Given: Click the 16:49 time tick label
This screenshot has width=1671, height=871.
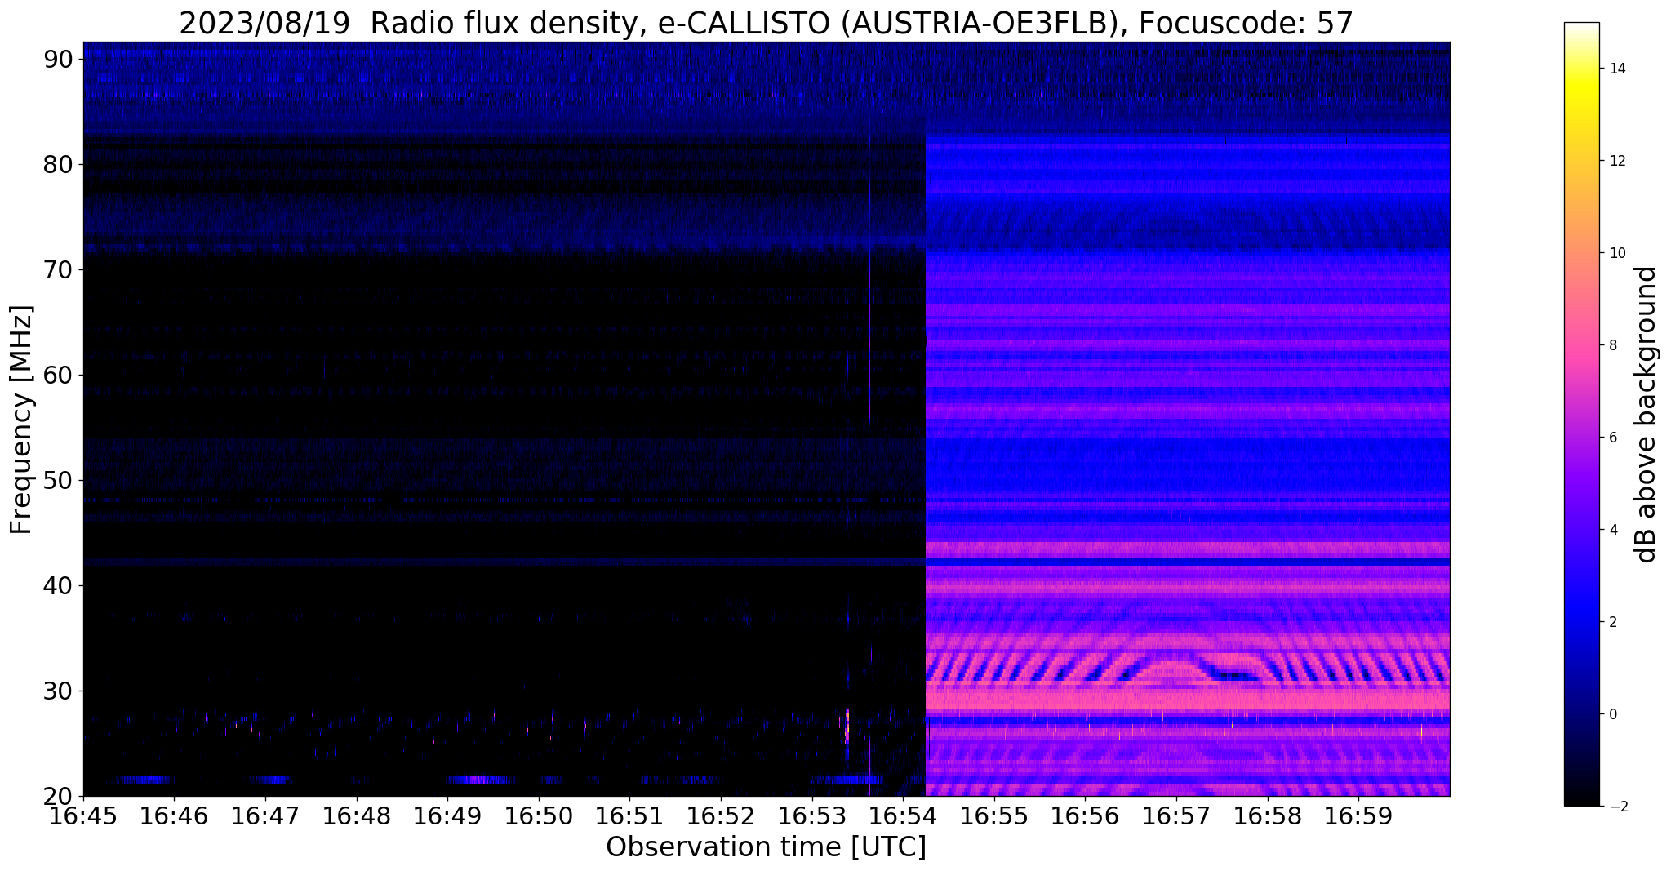Looking at the screenshot, I should [447, 815].
